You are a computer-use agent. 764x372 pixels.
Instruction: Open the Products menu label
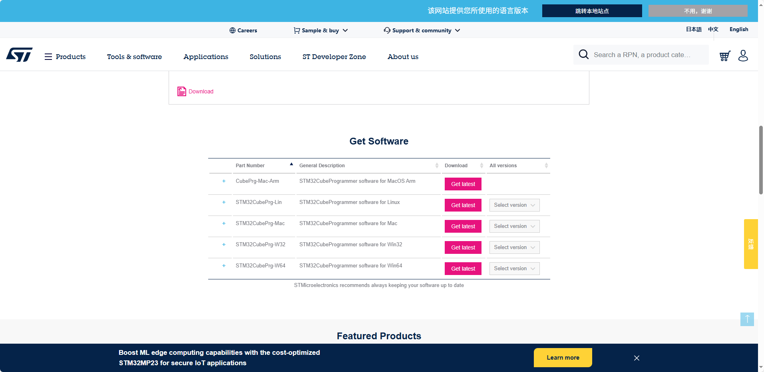click(x=71, y=57)
